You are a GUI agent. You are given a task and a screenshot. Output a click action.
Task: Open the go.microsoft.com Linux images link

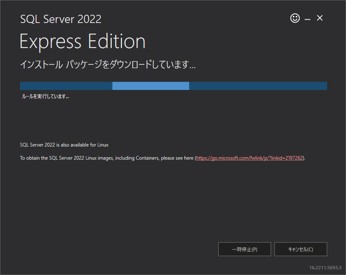tap(249, 158)
